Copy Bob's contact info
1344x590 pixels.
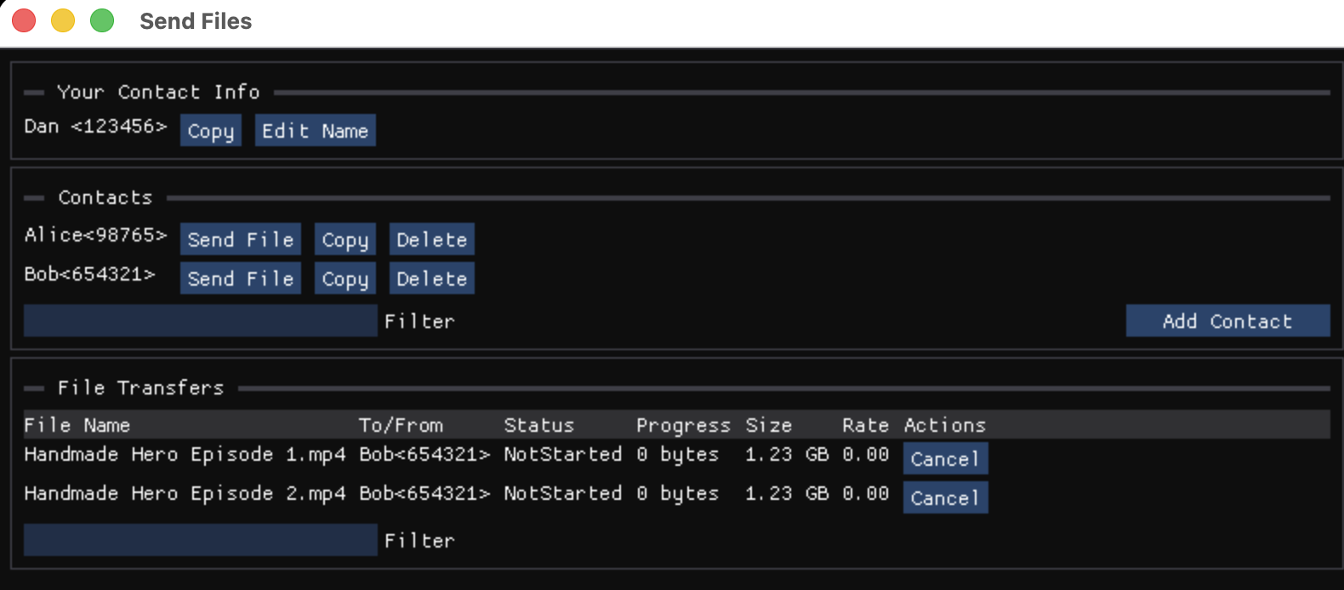coord(345,279)
